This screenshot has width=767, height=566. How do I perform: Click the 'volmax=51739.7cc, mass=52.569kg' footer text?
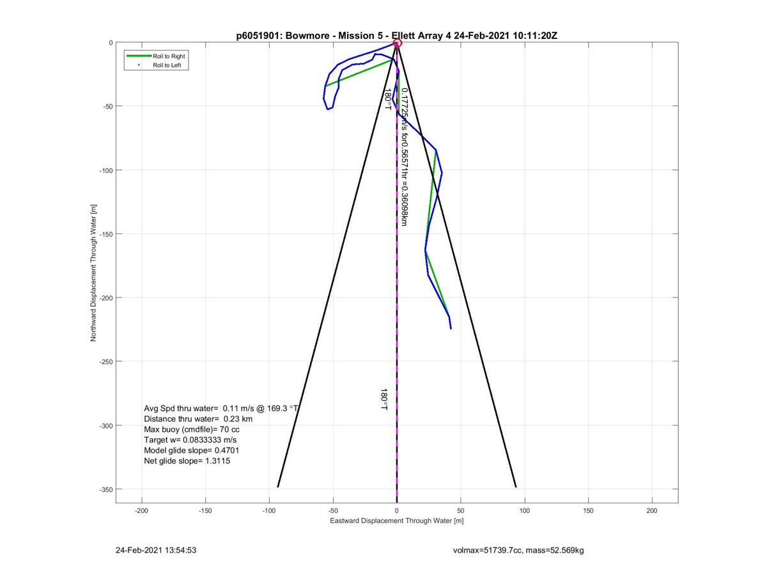(518, 550)
